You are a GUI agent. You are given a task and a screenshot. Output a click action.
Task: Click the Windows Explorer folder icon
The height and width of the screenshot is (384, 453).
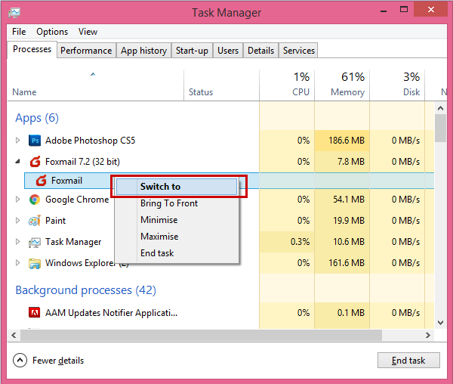pyautogui.click(x=35, y=263)
